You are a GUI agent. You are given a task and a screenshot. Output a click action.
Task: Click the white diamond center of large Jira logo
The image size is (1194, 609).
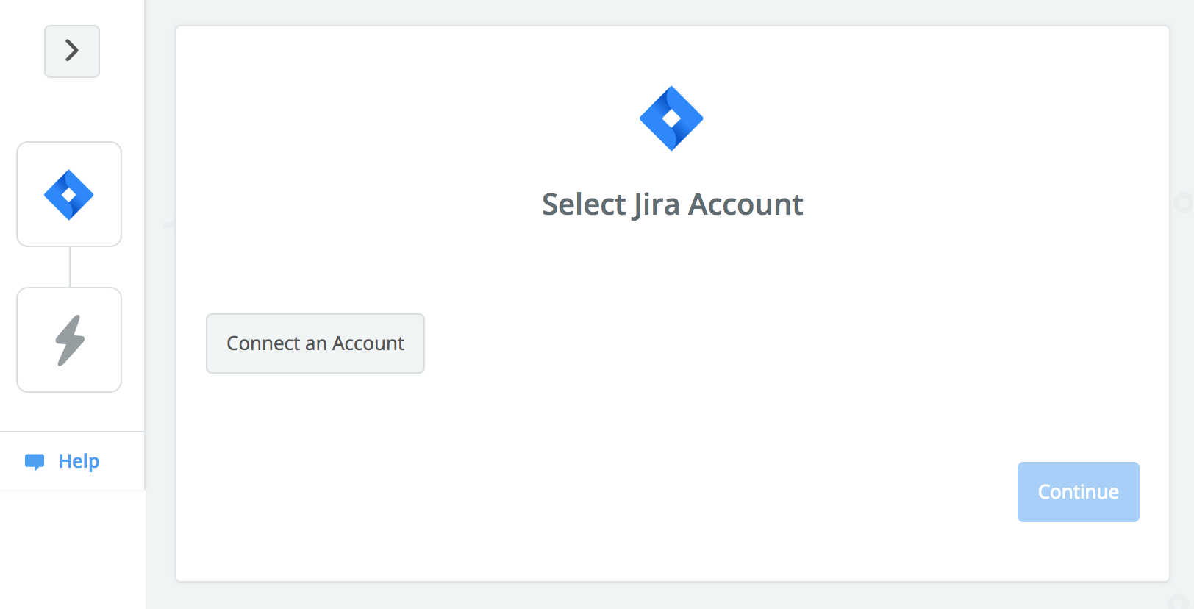[x=671, y=118]
